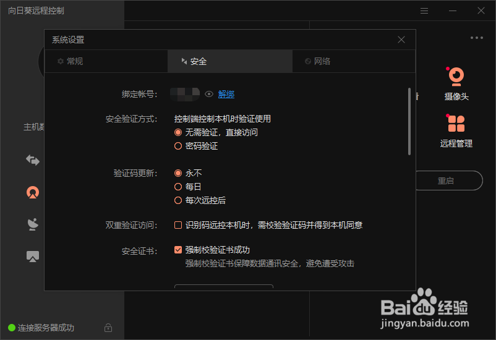The height and width of the screenshot is (340, 496).
Task: Select the orange device discovery sidebar icon
Action: point(33,192)
